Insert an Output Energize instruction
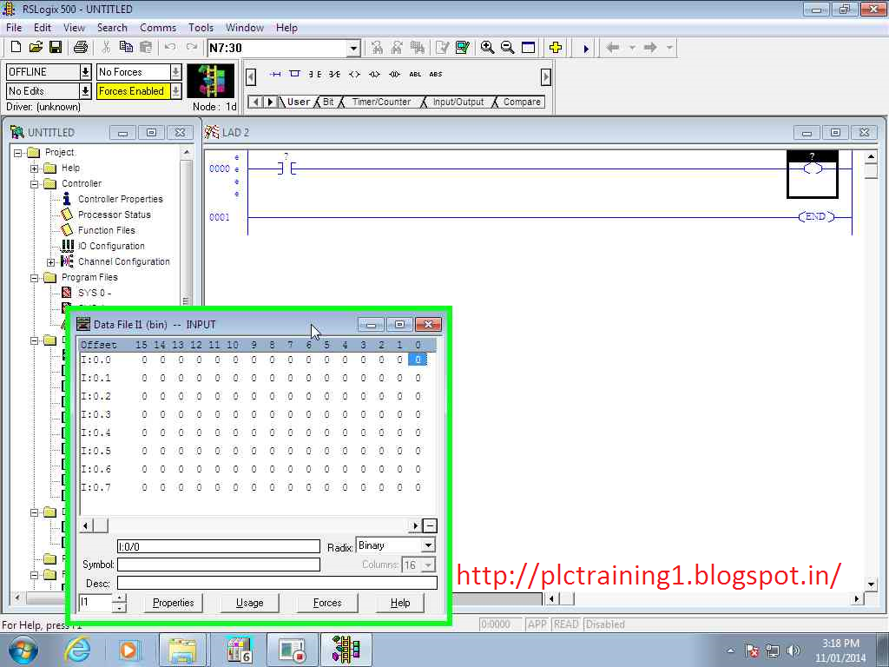This screenshot has width=889, height=667. point(354,74)
